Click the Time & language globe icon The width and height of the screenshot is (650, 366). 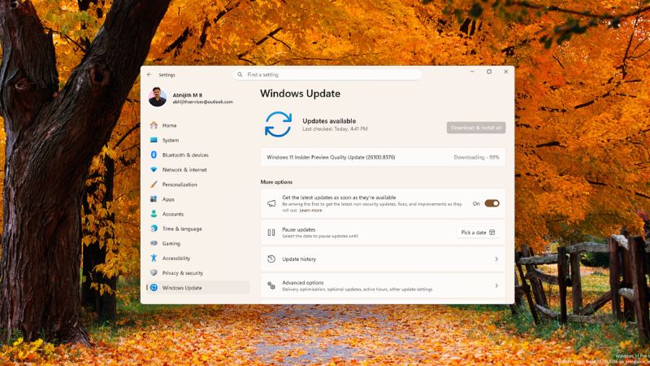pyautogui.click(x=154, y=229)
